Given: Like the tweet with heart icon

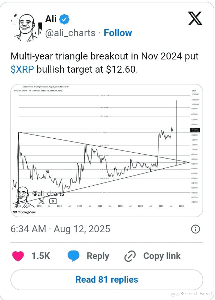Looking at the screenshot, I should 18,256.
